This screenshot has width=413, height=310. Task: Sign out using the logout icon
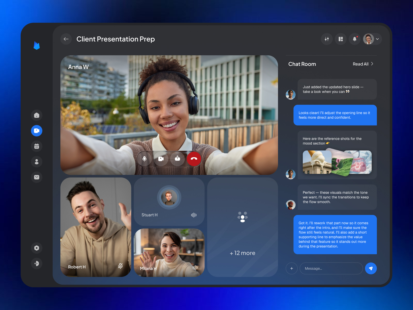(37, 263)
